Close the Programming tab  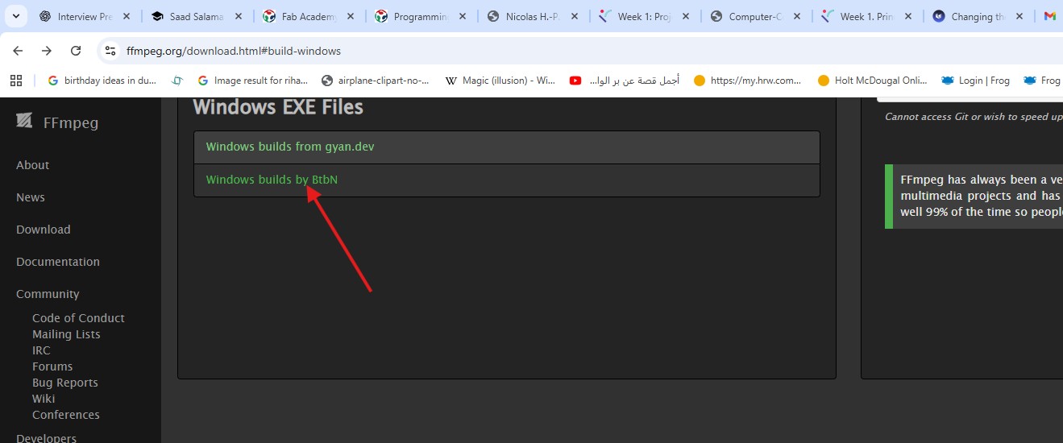tap(463, 16)
